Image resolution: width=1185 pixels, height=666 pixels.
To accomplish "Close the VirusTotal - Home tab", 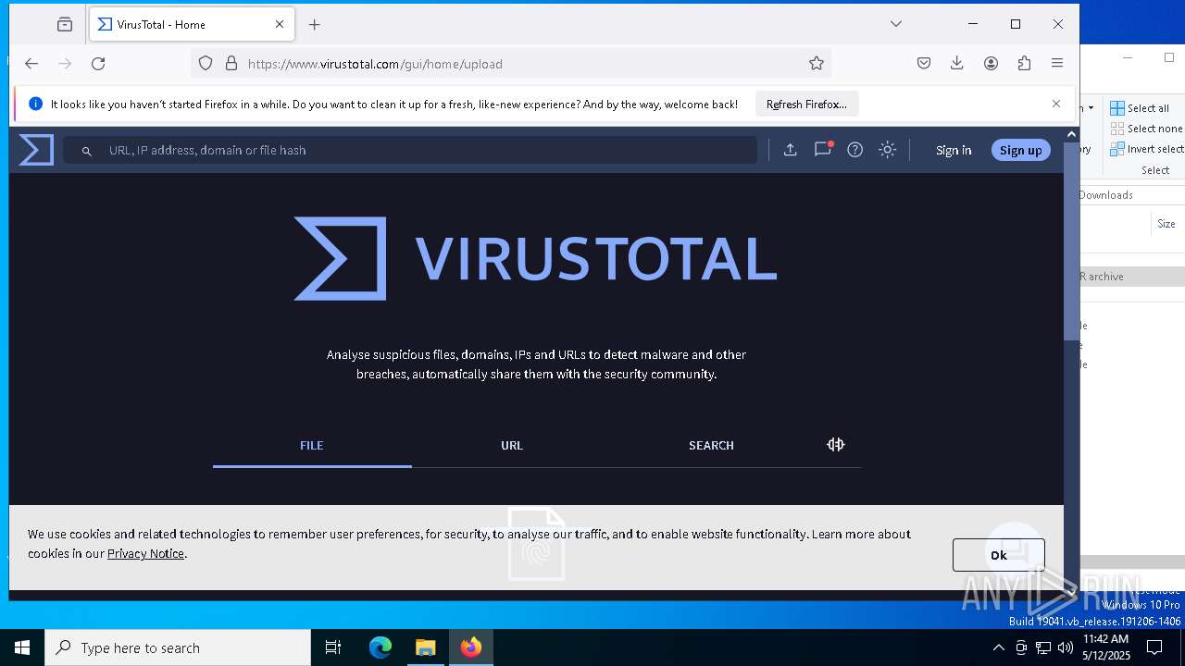I will point(280,25).
